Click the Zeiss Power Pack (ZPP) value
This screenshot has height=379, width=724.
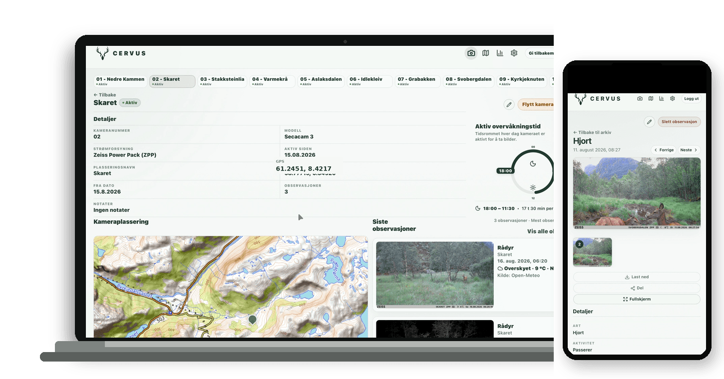(x=125, y=155)
